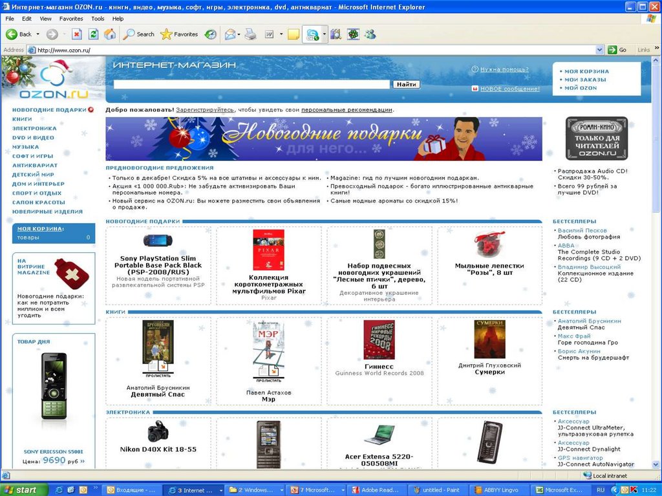Click the Nikon D40X Kit camera image
The image size is (662, 496).
(x=158, y=431)
